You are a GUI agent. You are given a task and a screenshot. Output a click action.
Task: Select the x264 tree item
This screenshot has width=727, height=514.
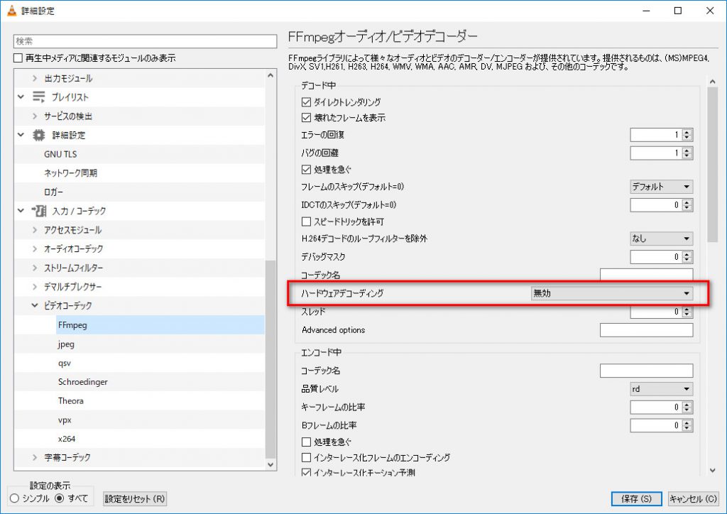pos(66,439)
